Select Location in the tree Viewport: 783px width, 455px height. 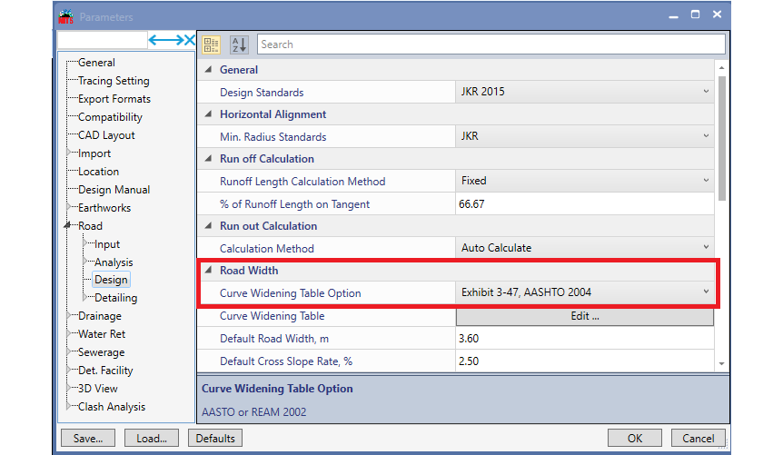(98, 172)
